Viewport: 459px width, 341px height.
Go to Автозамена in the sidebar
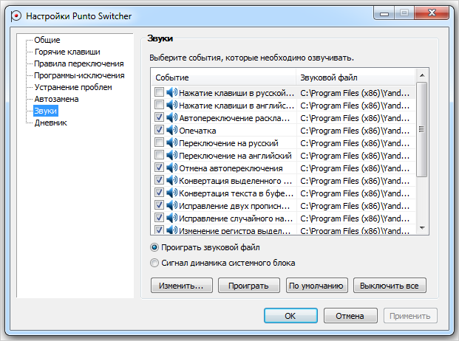tap(56, 99)
